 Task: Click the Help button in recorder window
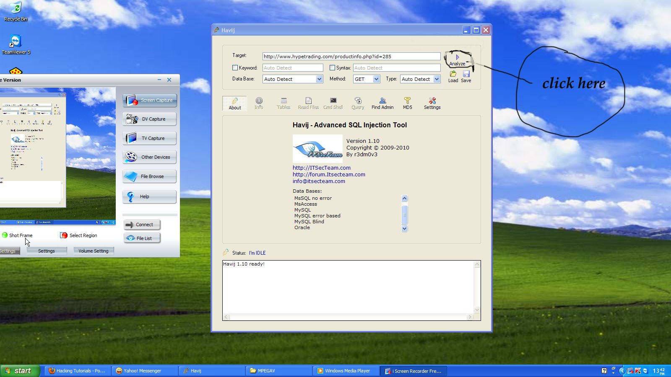click(150, 196)
